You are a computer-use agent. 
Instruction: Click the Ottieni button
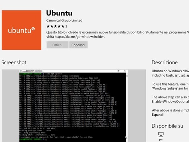pyautogui.click(x=58, y=45)
